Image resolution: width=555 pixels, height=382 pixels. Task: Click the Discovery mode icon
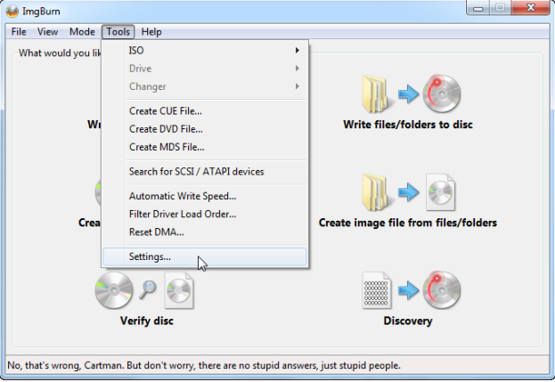pos(407,291)
